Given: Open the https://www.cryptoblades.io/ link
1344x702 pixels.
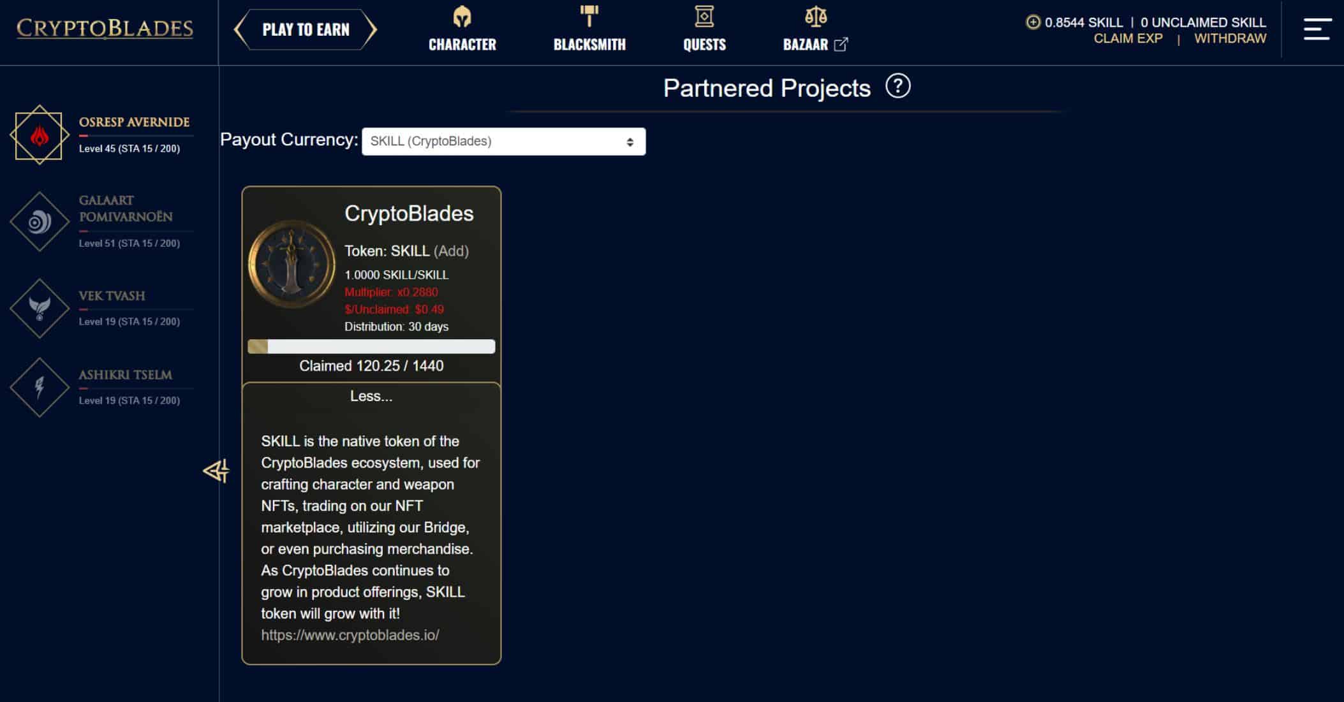Looking at the screenshot, I should 350,635.
